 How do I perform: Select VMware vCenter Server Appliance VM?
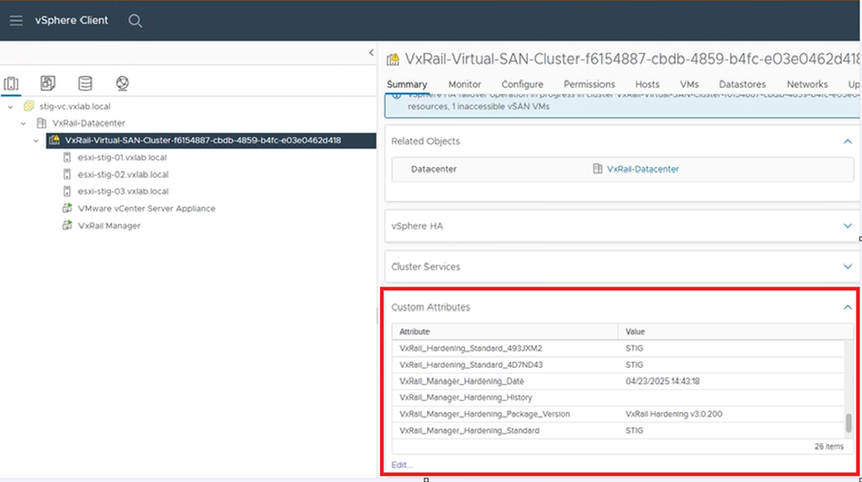146,209
